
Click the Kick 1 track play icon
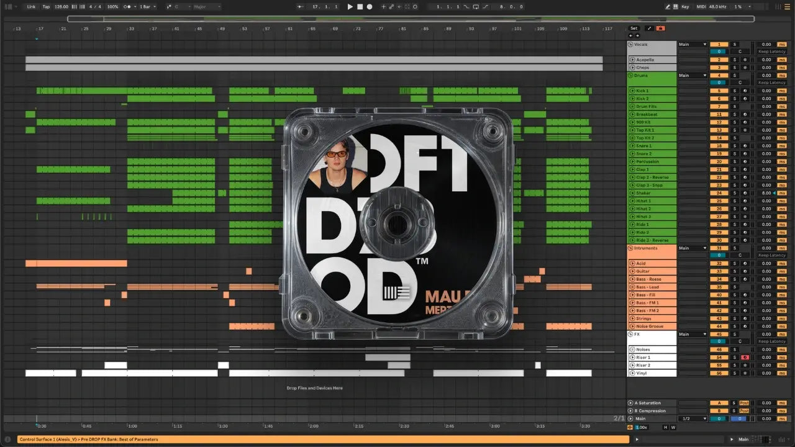click(632, 91)
